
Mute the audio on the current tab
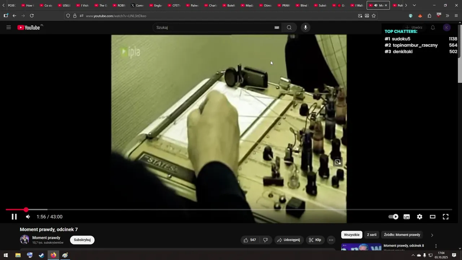point(376,5)
